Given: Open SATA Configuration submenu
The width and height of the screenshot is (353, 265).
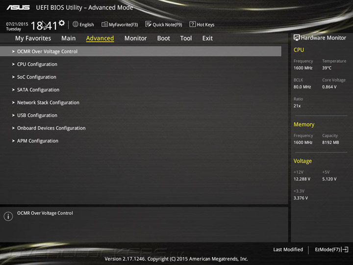Looking at the screenshot, I should [x=38, y=90].
